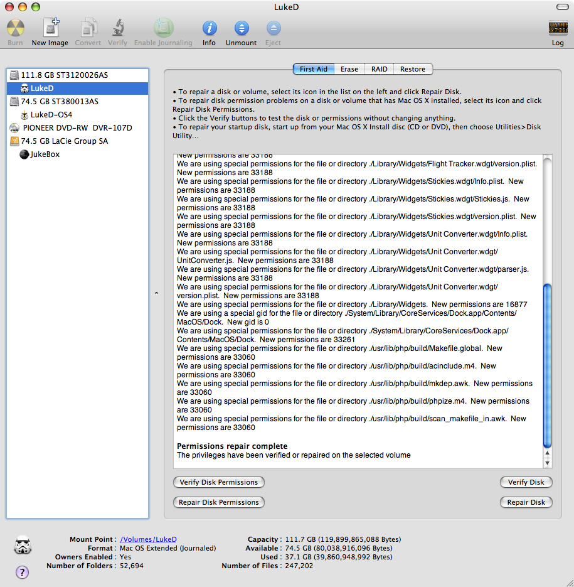
Task: Click the Enable Journaling icon
Action: tap(163, 28)
